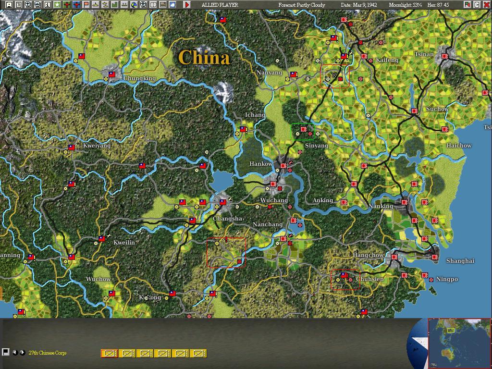Click the orange flag toolbar icon
The height and width of the screenshot is (369, 492).
(86, 4)
